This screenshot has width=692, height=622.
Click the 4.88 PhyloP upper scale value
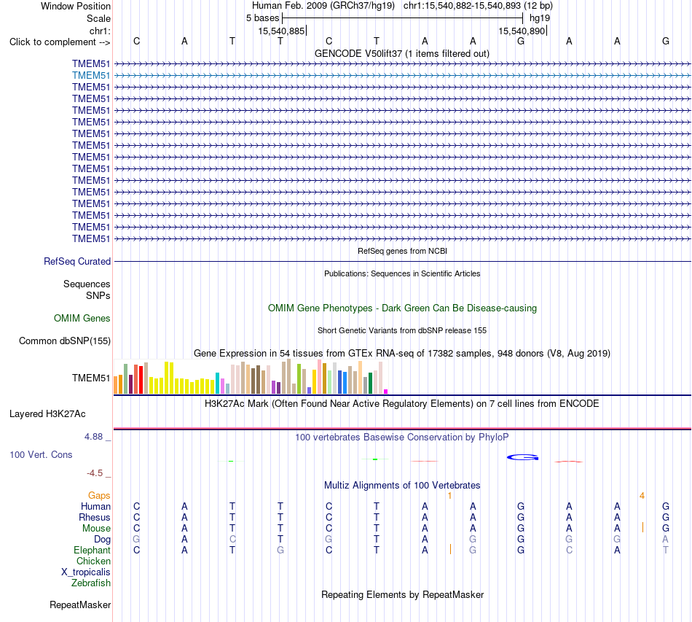(93, 437)
